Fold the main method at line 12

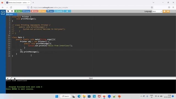tap(11, 39)
